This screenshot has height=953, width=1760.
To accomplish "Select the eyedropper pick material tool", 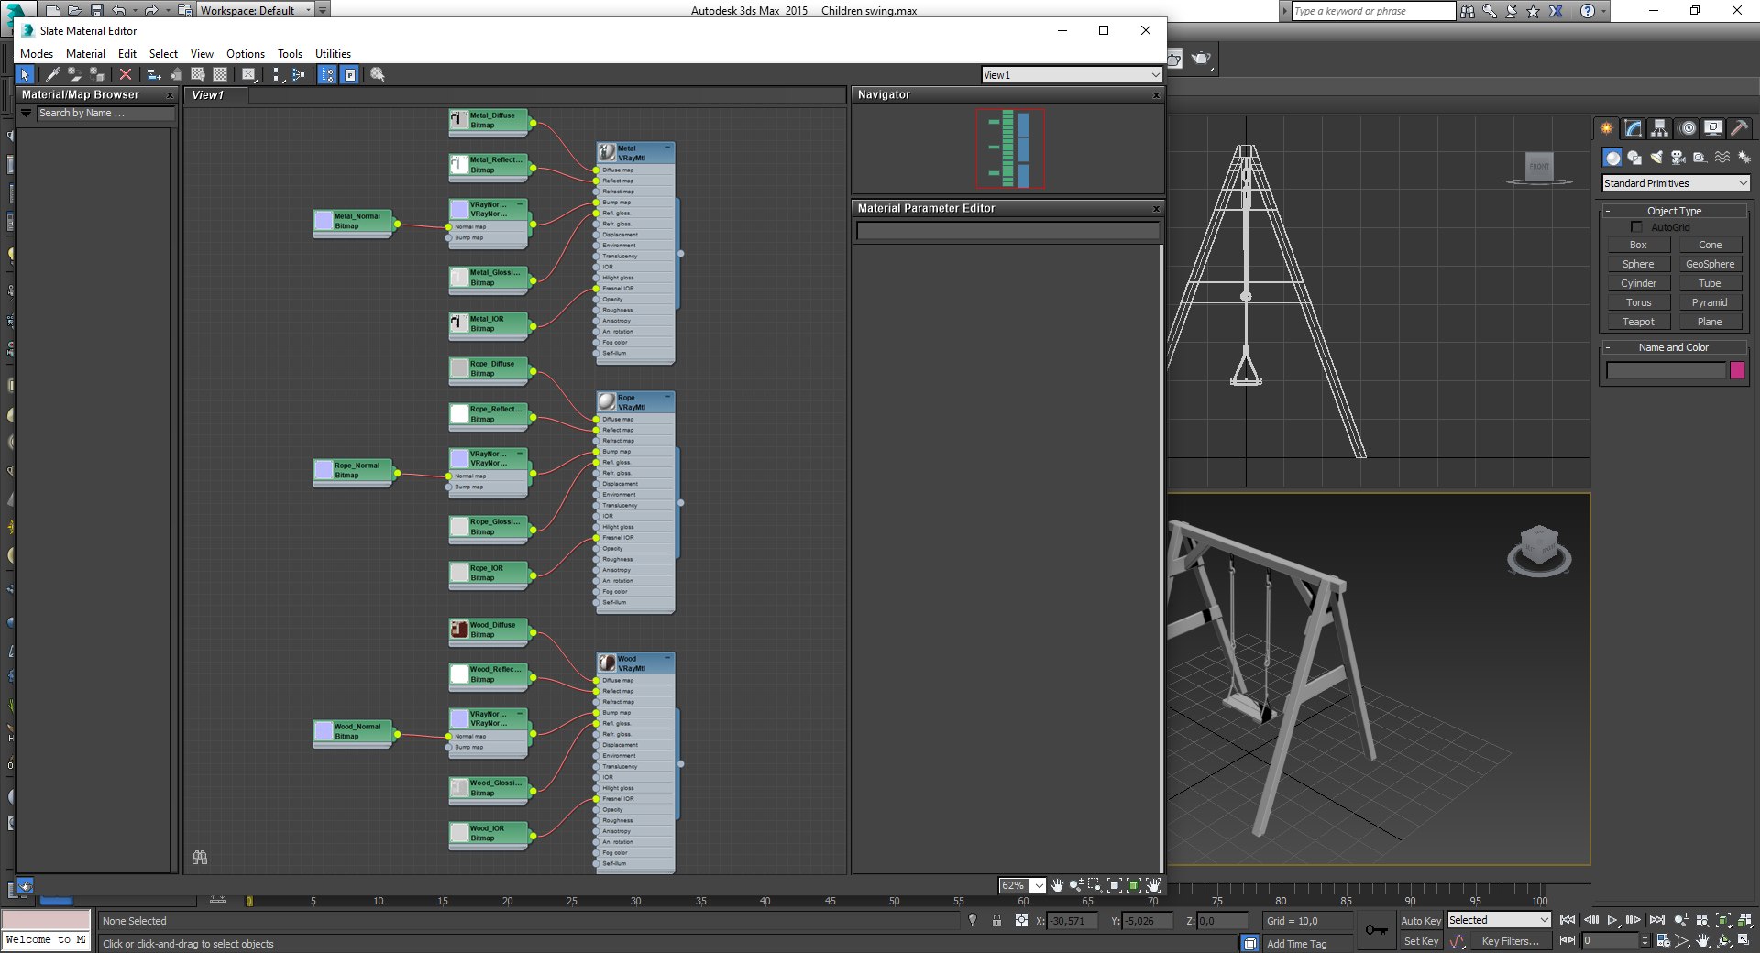I will pyautogui.click(x=53, y=74).
